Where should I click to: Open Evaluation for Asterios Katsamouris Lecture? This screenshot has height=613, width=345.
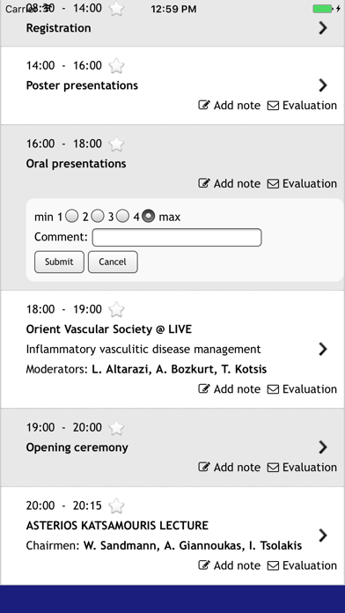[x=302, y=565]
